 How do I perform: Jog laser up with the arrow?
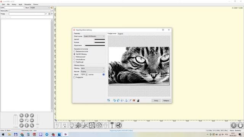pyautogui.click(x=27, y=115)
